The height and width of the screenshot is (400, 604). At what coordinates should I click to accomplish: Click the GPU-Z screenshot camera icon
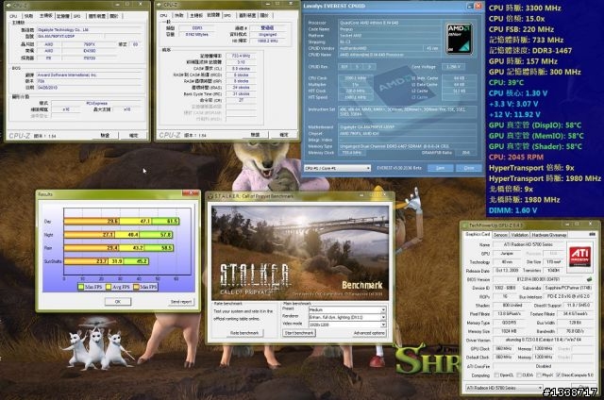click(x=592, y=235)
